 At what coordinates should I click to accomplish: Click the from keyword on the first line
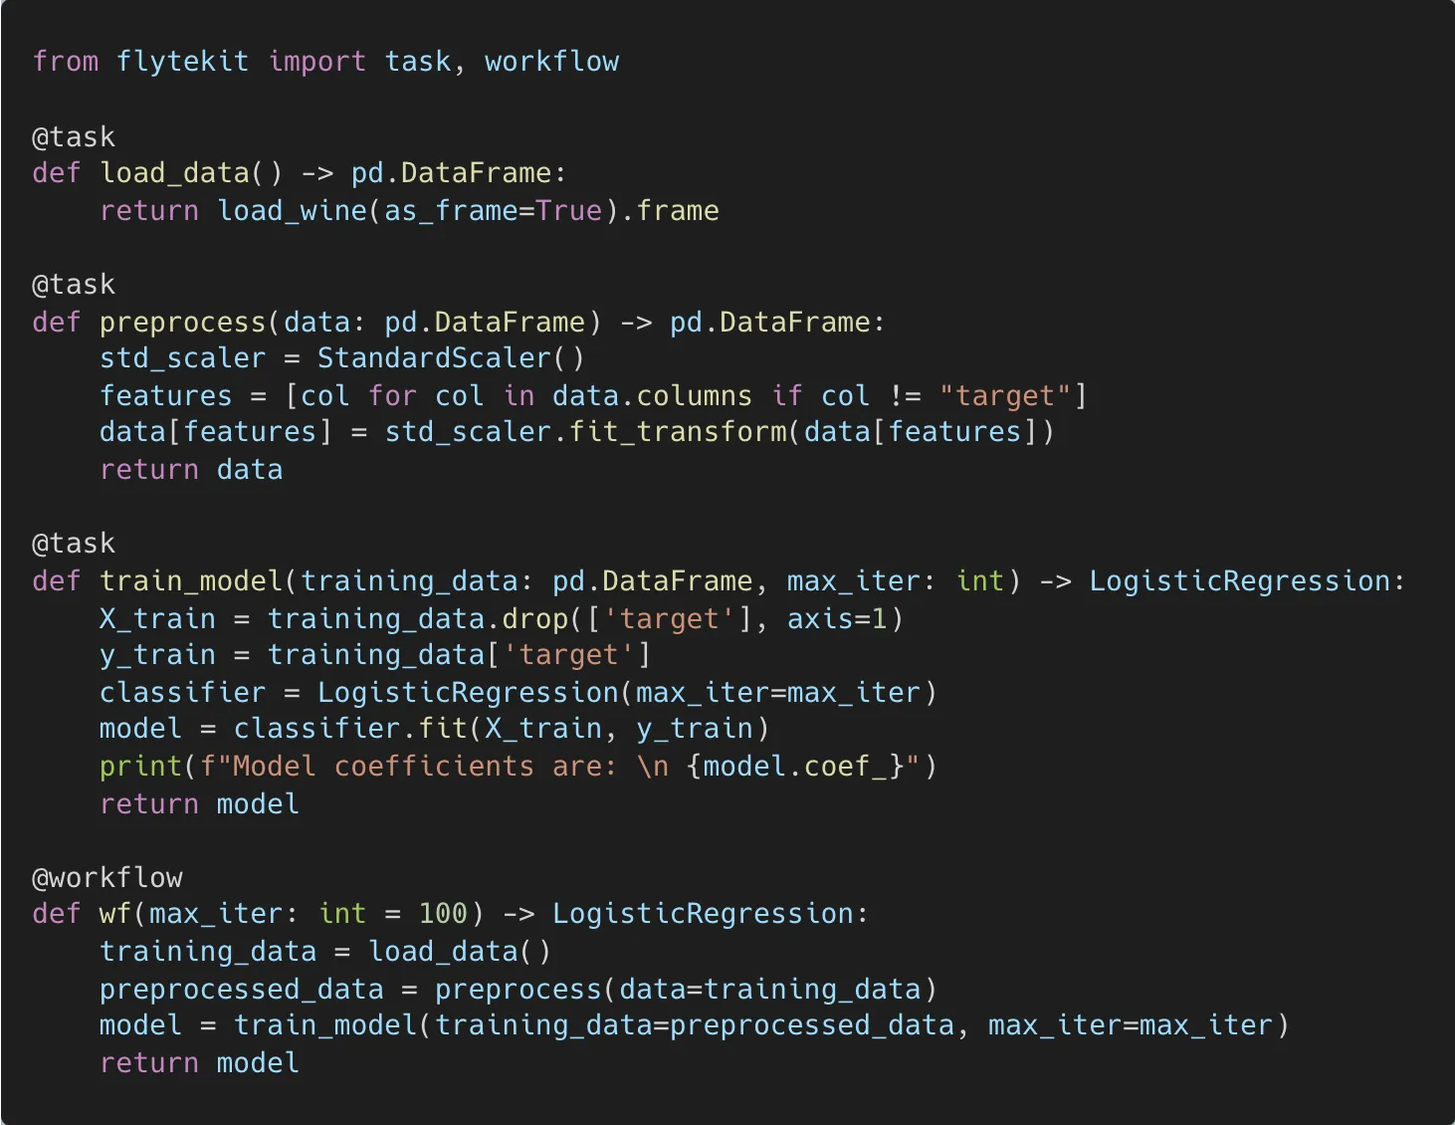pyautogui.click(x=66, y=62)
